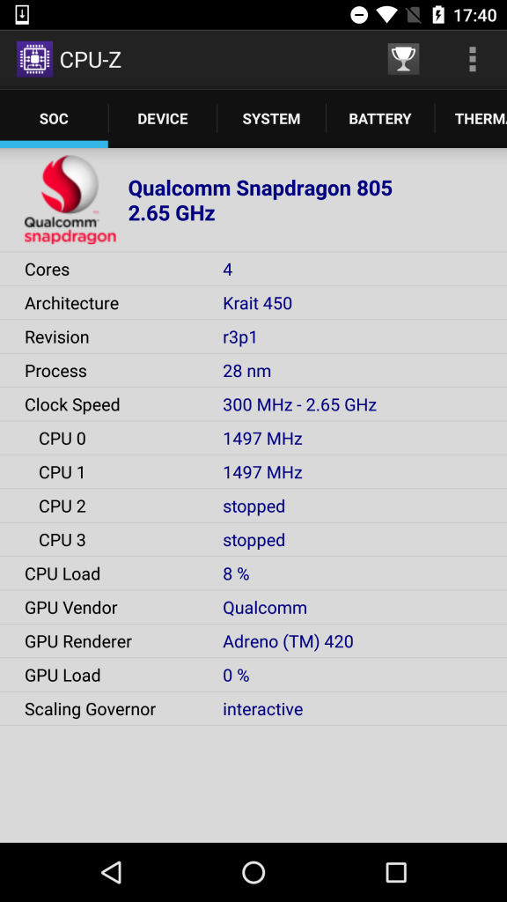The image size is (507, 902).
Task: Tap the CPU Load percentage row
Action: (253, 573)
